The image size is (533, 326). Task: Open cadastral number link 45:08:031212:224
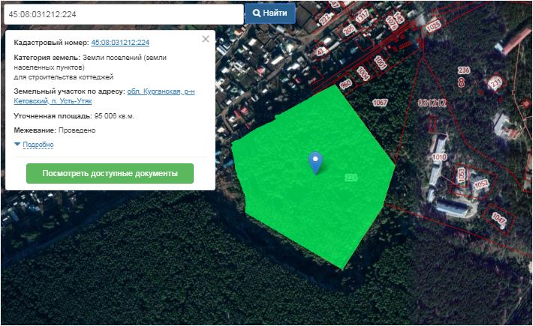pyautogui.click(x=120, y=43)
